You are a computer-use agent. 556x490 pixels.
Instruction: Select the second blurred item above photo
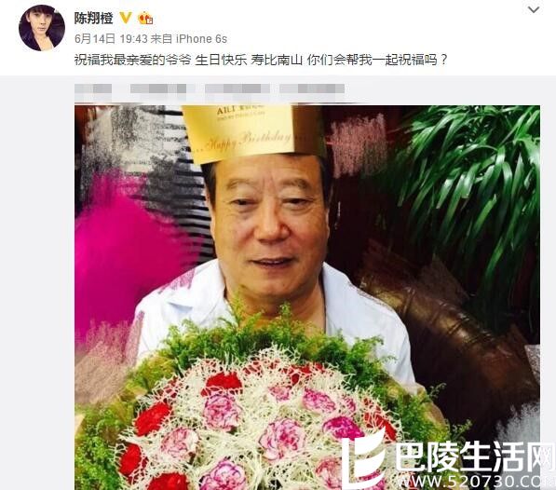coord(158,88)
